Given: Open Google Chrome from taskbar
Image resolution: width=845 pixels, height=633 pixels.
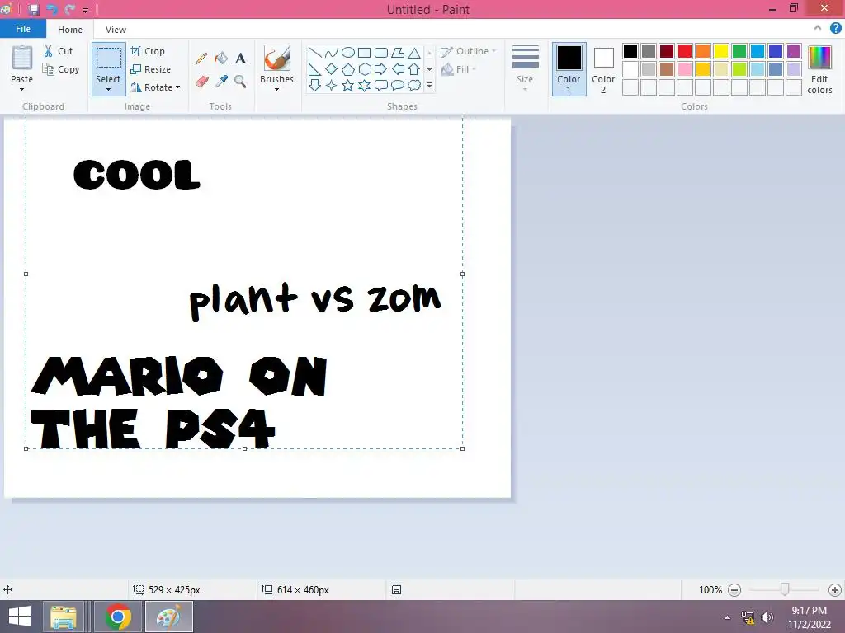Looking at the screenshot, I should coord(118,617).
